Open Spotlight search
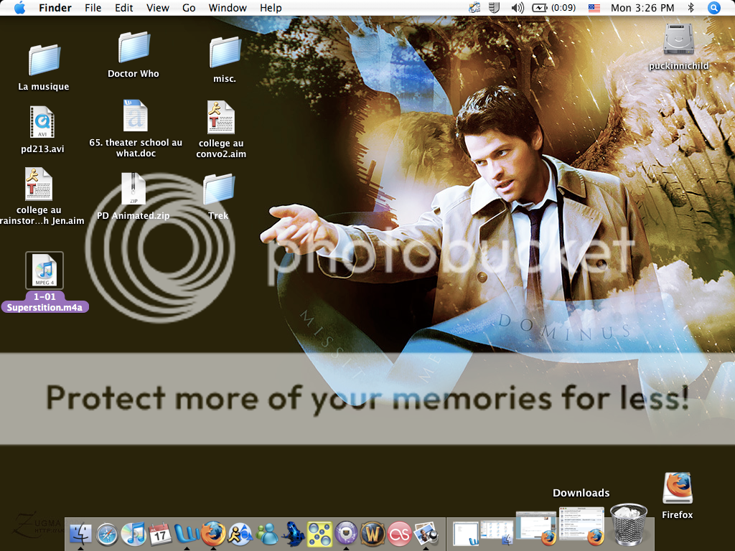The image size is (735, 551). (x=714, y=8)
